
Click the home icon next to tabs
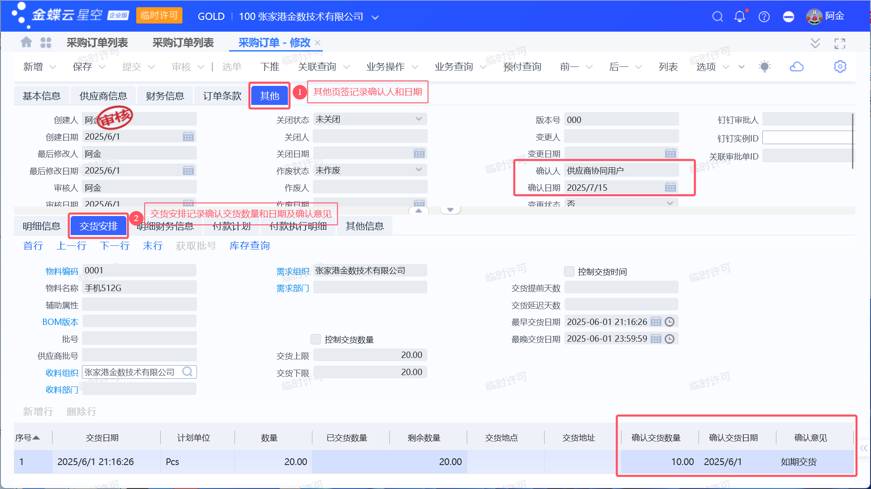tap(26, 42)
